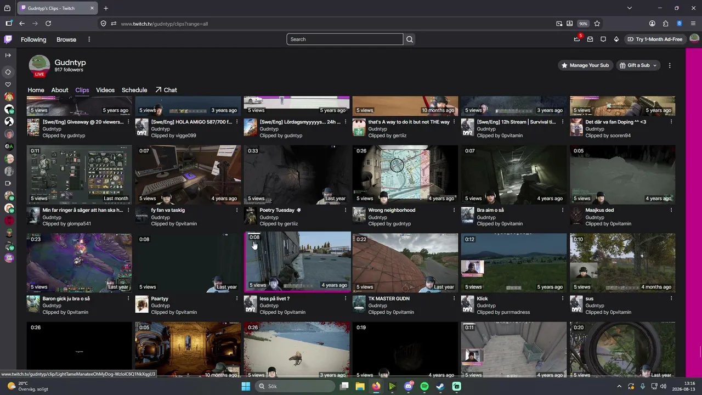Screen dimensions: 702x395
Task: Open the Windows taskbar search box
Action: coord(295,386)
